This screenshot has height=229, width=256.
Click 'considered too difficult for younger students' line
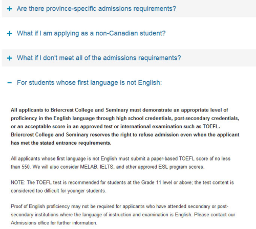coord(58,191)
